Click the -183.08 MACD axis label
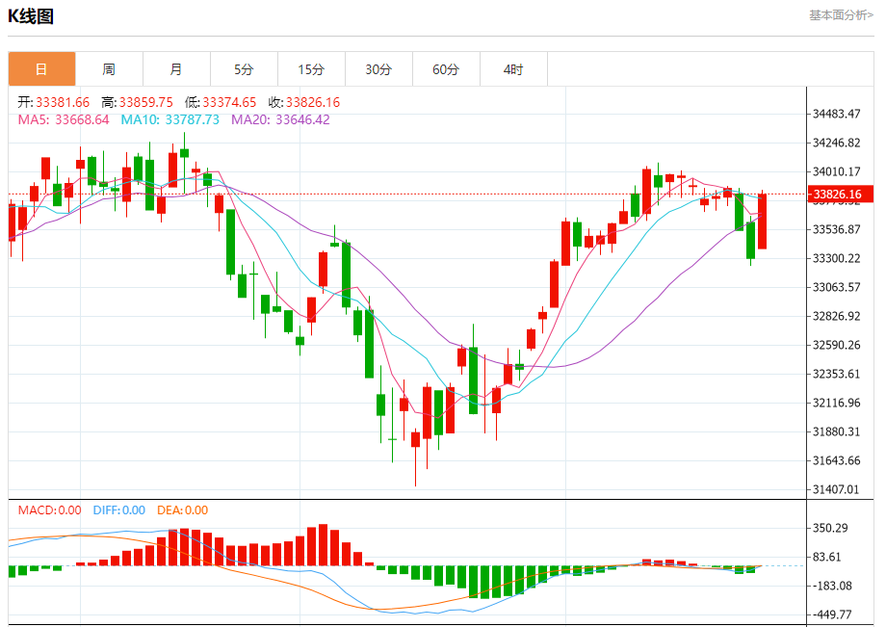The width and height of the screenshot is (886, 627). tap(832, 586)
